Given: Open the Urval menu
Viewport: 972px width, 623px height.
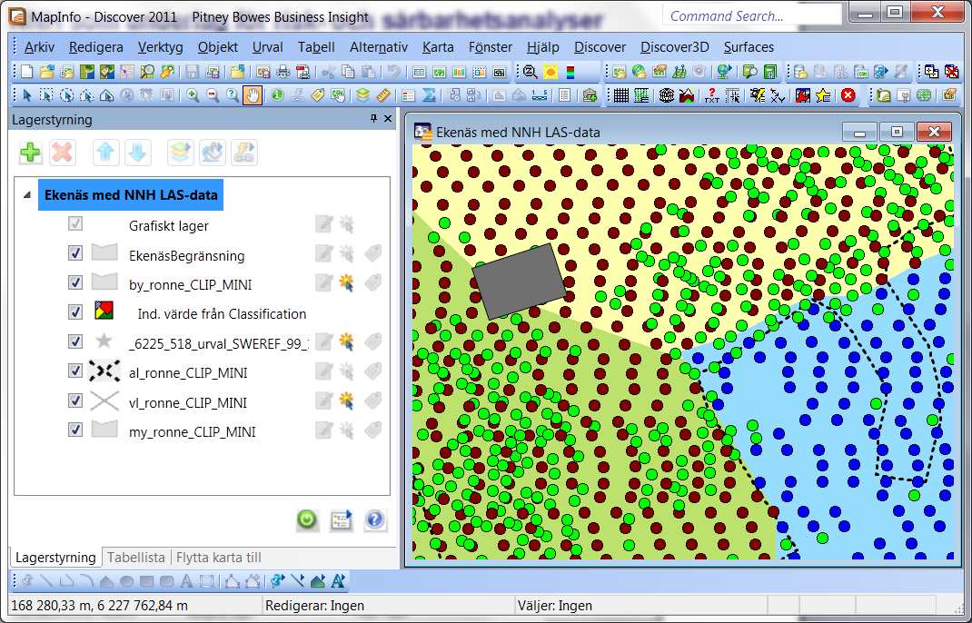Looking at the screenshot, I should pos(268,47).
